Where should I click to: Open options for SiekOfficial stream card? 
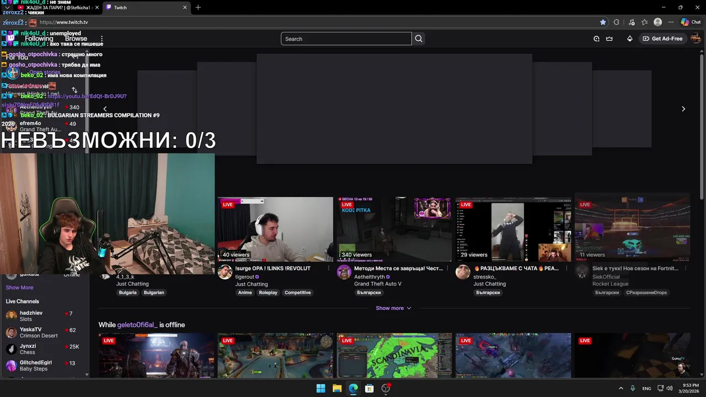(686, 269)
